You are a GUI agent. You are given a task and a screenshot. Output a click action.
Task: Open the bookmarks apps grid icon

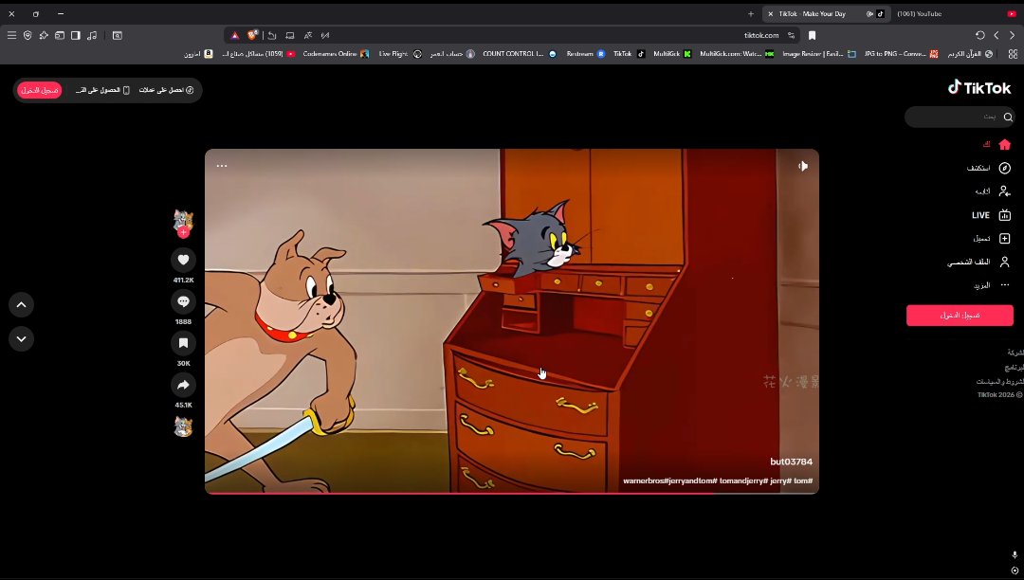[1013, 54]
